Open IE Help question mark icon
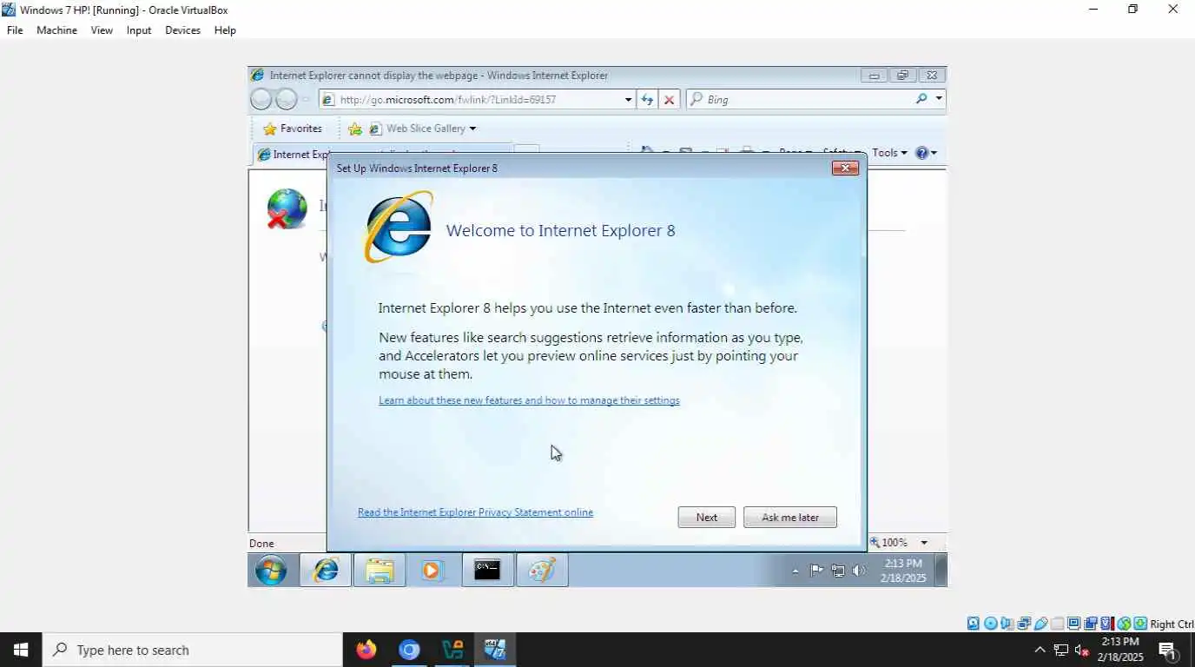This screenshot has width=1195, height=667. click(x=922, y=153)
